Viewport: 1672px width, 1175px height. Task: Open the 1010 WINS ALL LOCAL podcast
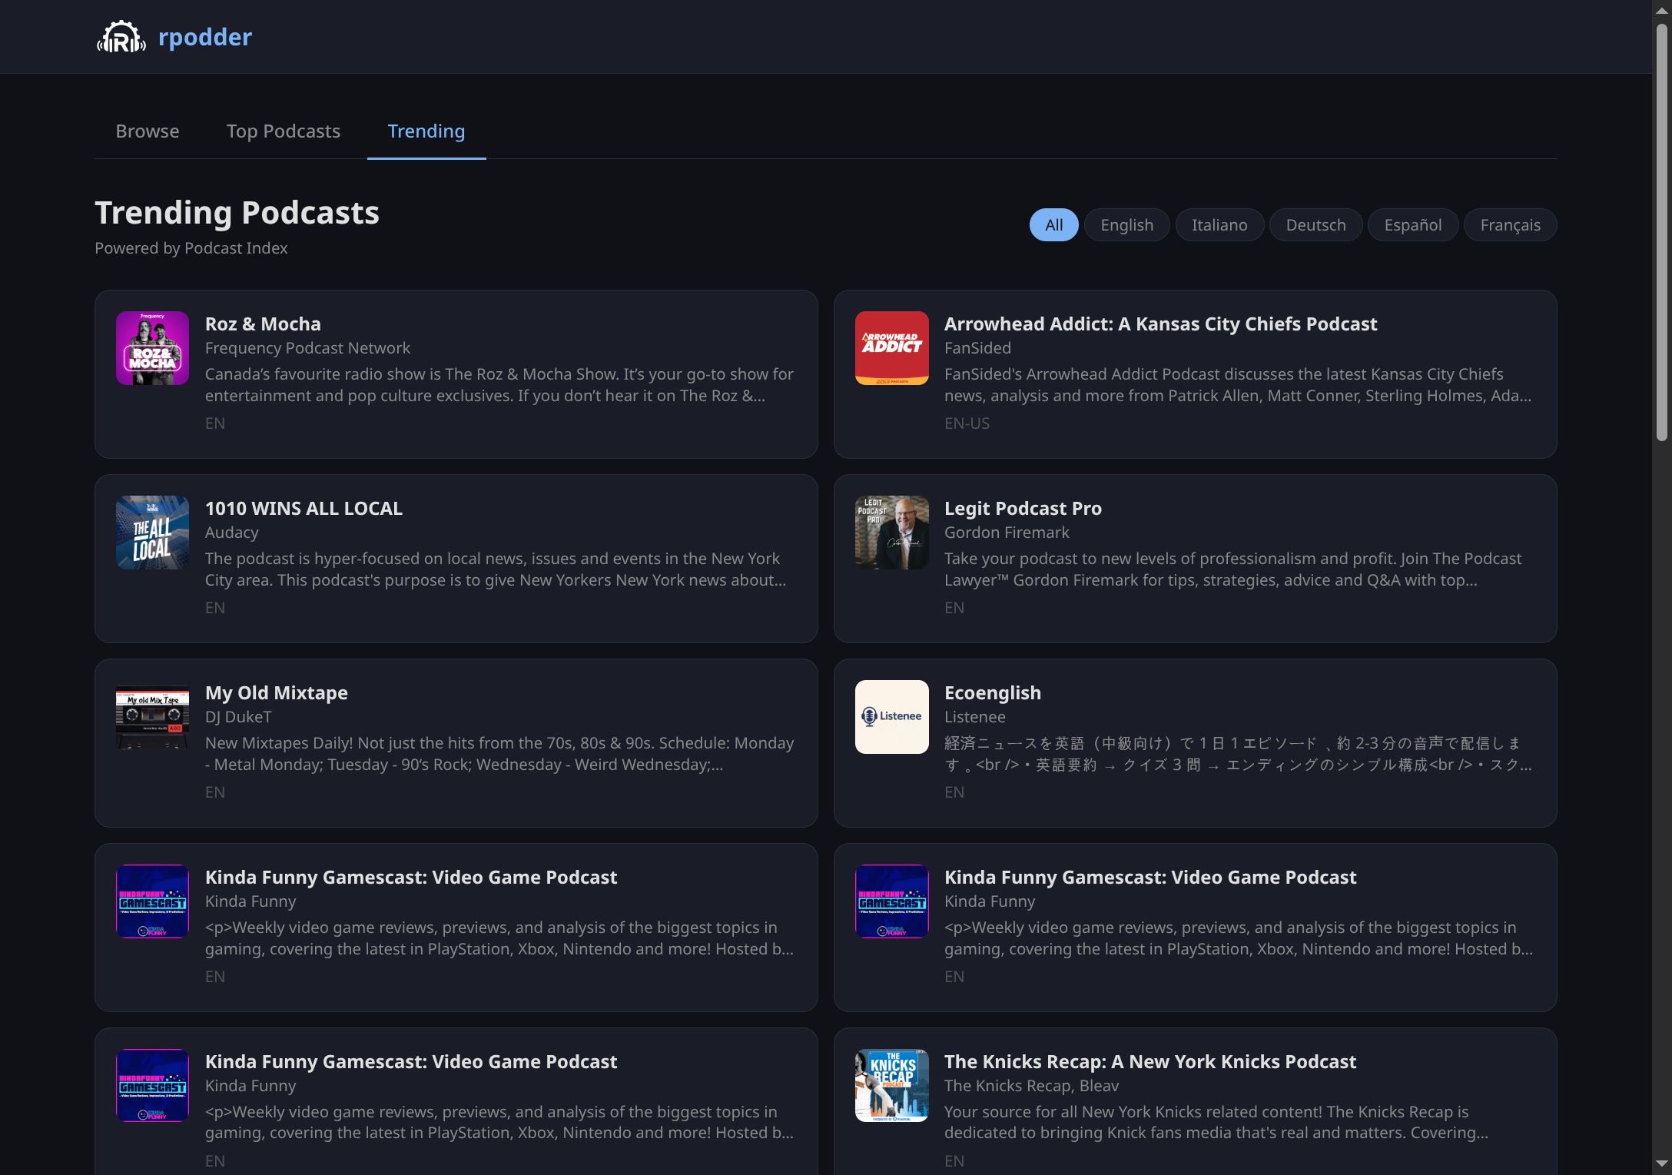click(303, 508)
